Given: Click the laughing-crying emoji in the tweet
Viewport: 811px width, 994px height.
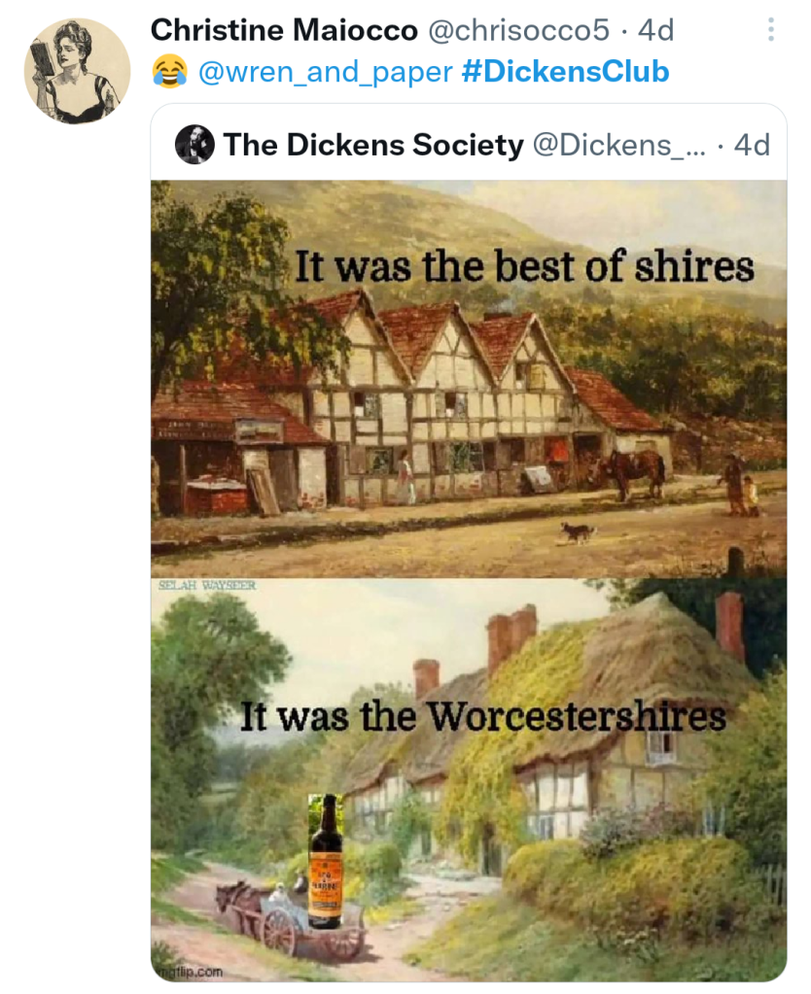Looking at the screenshot, I should [169, 71].
